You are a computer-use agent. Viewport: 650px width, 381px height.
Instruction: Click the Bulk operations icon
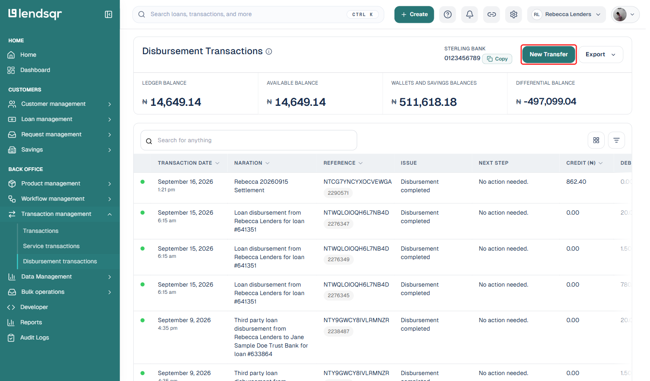pos(12,292)
